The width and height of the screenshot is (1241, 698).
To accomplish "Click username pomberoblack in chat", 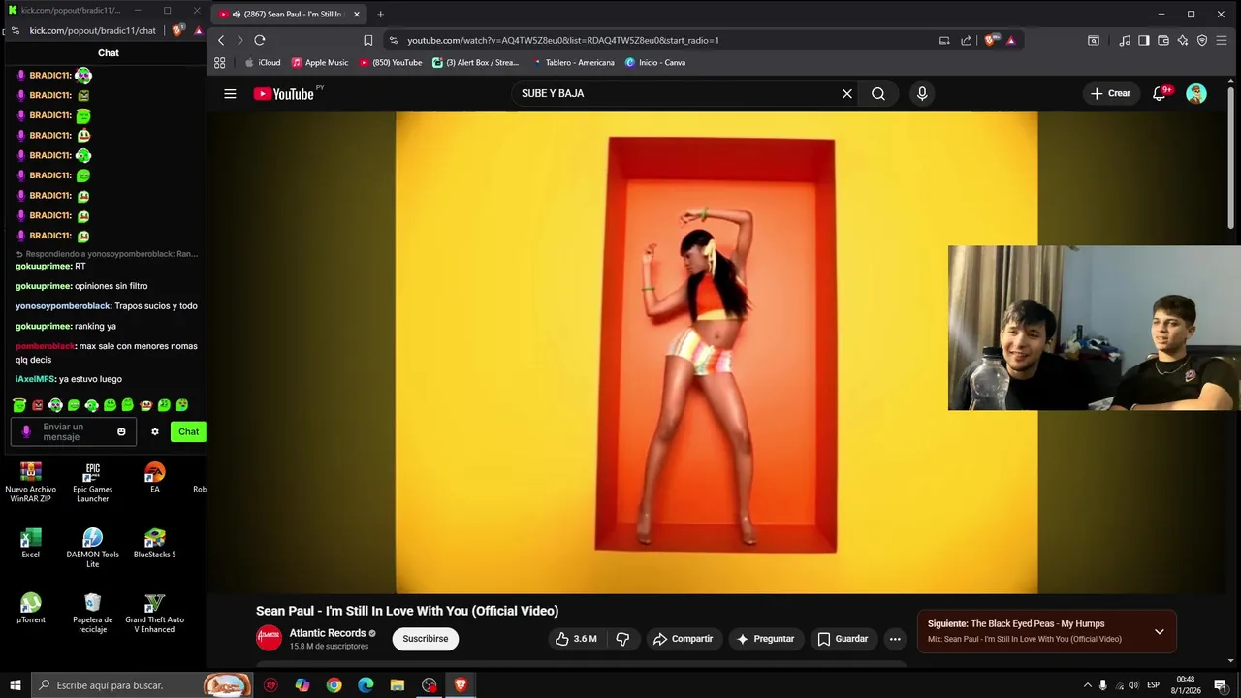I will [45, 346].
